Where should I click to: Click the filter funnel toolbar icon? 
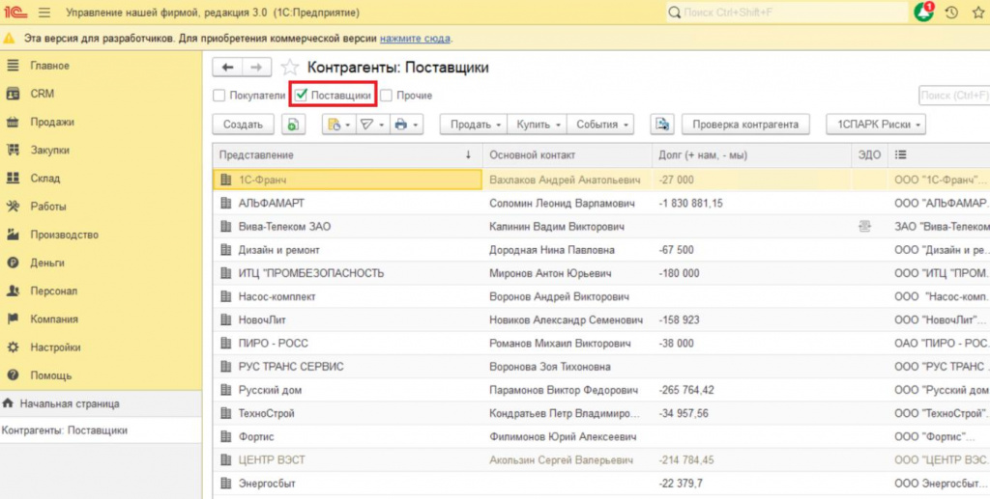pos(366,125)
